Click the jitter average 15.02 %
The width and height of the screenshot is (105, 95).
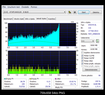73,82
